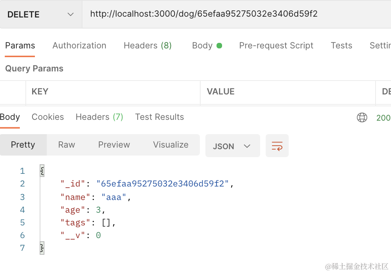Image resolution: width=391 pixels, height=273 pixels.
Task: Switch response view to Preview
Action: pos(114,145)
